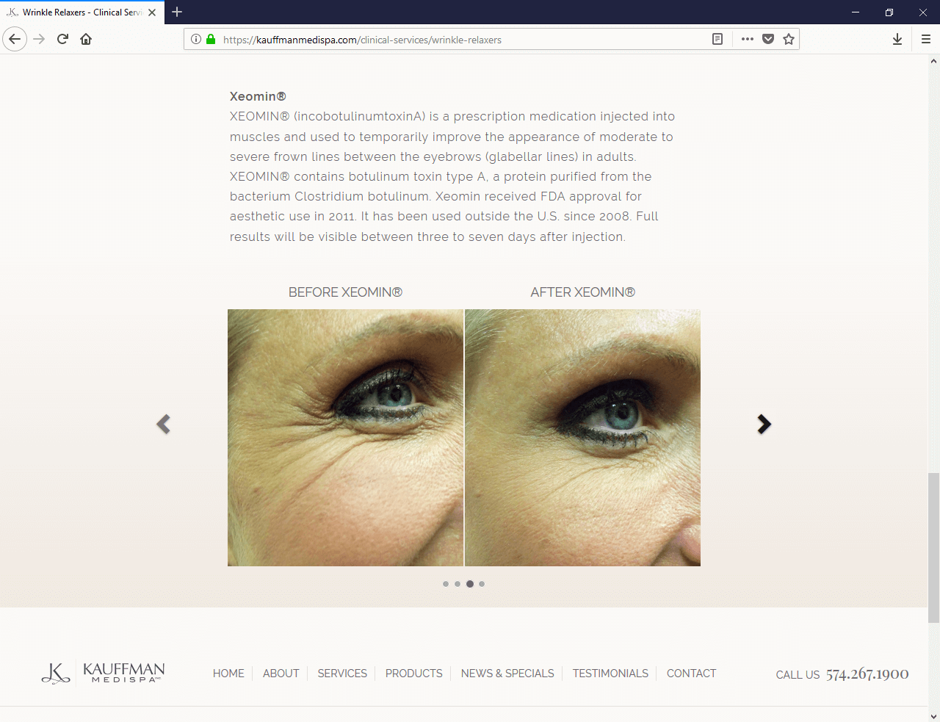
Task: Open a new browser tab
Action: point(177,12)
